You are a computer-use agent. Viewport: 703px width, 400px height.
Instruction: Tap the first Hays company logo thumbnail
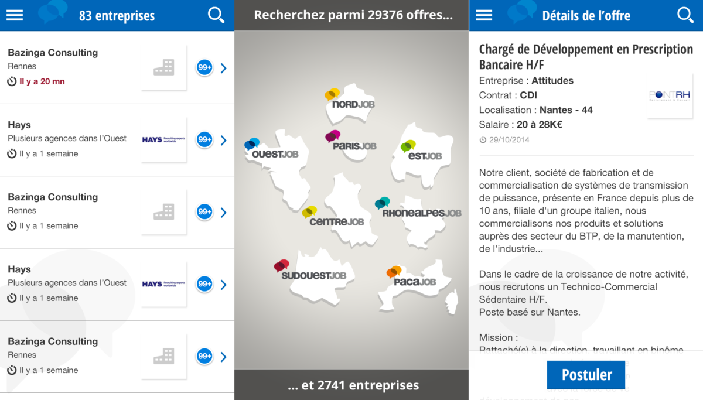(x=164, y=139)
